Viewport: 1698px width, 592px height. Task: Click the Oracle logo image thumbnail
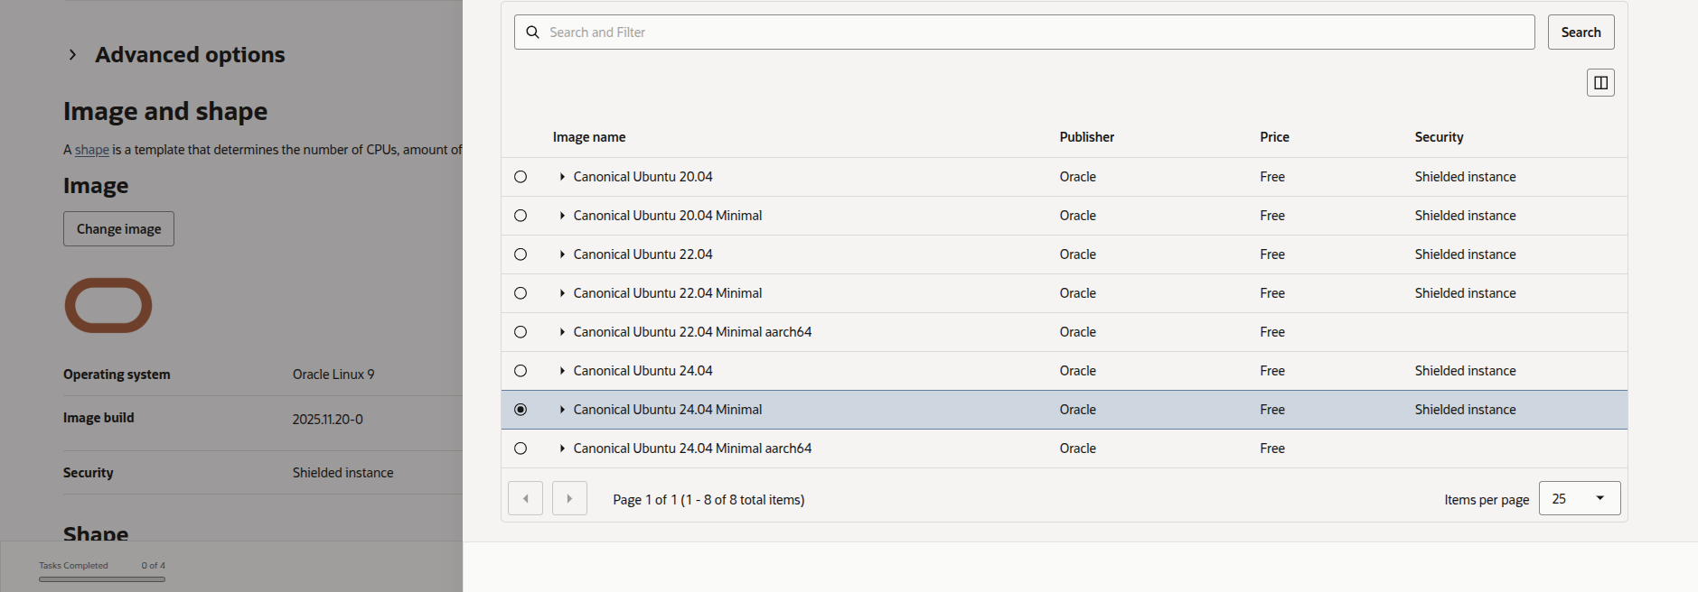click(x=108, y=305)
